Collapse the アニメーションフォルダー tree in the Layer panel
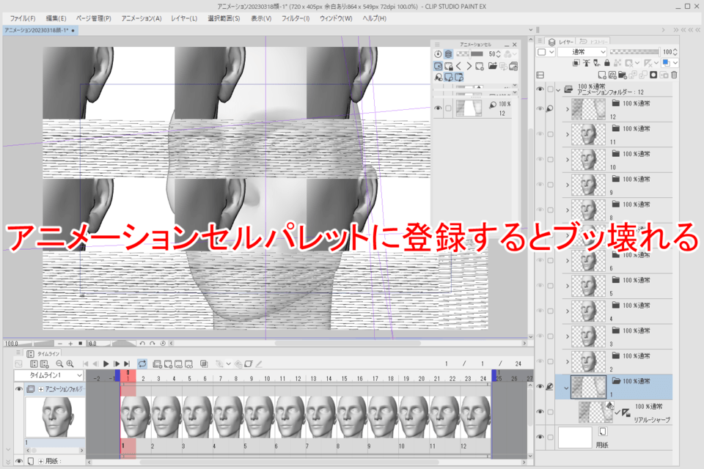The image size is (704, 469). click(558, 89)
